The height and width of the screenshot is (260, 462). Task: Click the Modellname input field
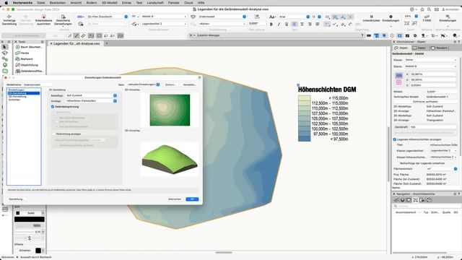[38, 84]
